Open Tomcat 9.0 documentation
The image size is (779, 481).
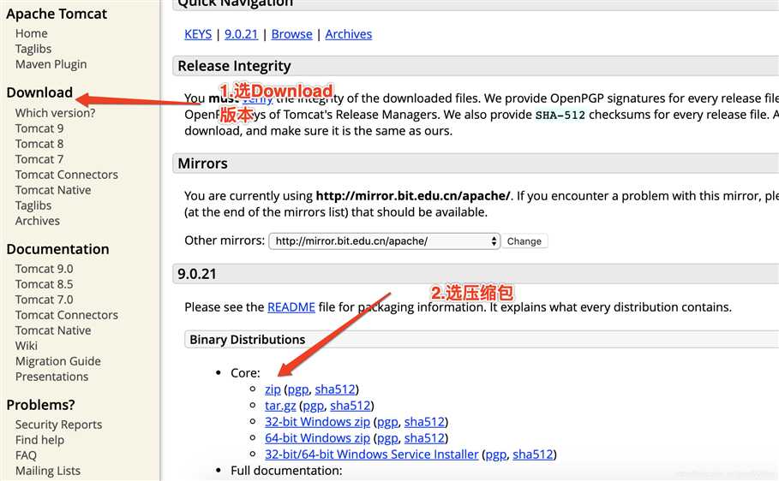pos(45,269)
